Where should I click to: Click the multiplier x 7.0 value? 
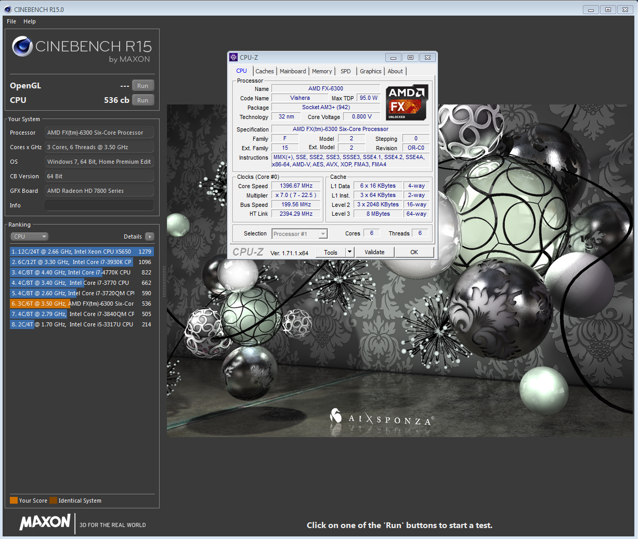tap(296, 195)
